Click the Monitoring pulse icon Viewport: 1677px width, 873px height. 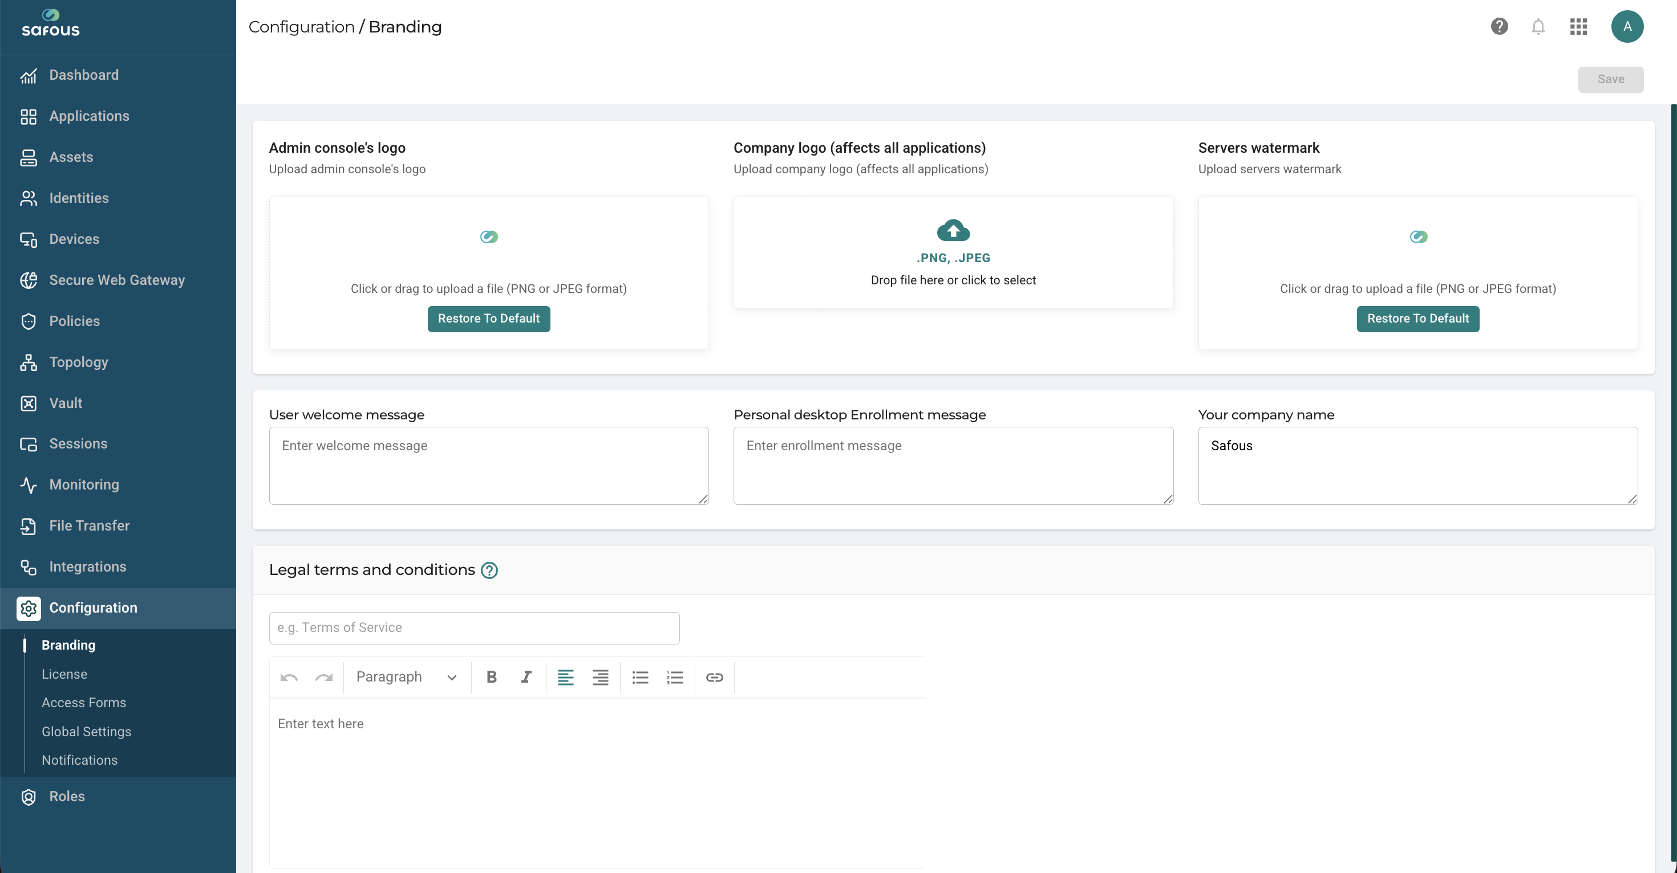tap(28, 486)
